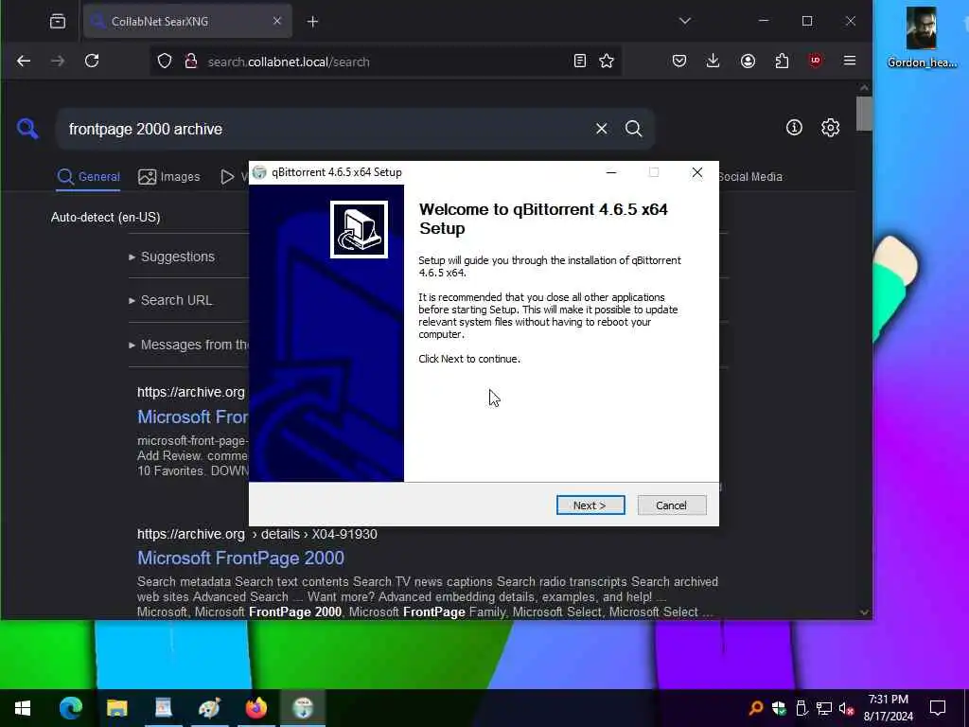Open Firefox tracking protection shield
This screenshot has height=727, width=969.
click(x=165, y=62)
